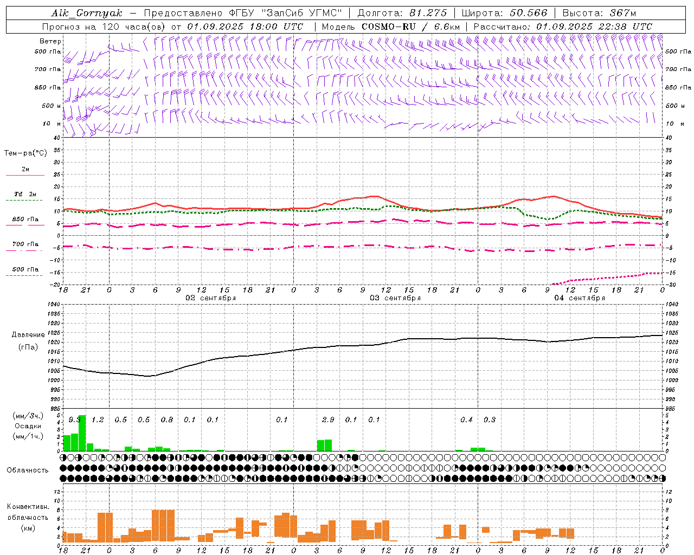Viewport: 694px width, 555px height.
Task: Click the forecast start time 18:00 UTC
Action: click(x=276, y=27)
